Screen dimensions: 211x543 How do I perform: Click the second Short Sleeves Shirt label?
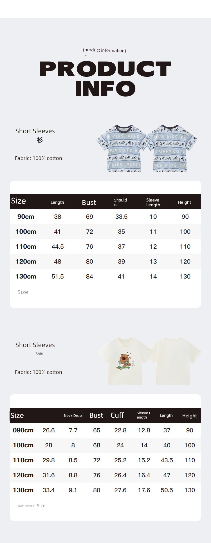[35, 349]
